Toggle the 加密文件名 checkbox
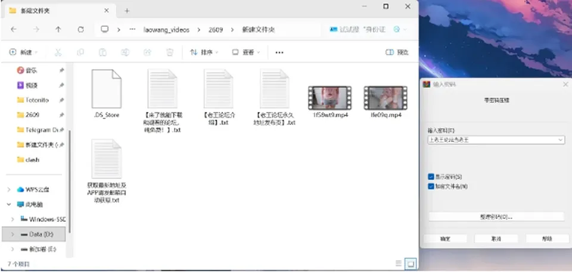The width and height of the screenshot is (572, 272). pyautogui.click(x=431, y=186)
